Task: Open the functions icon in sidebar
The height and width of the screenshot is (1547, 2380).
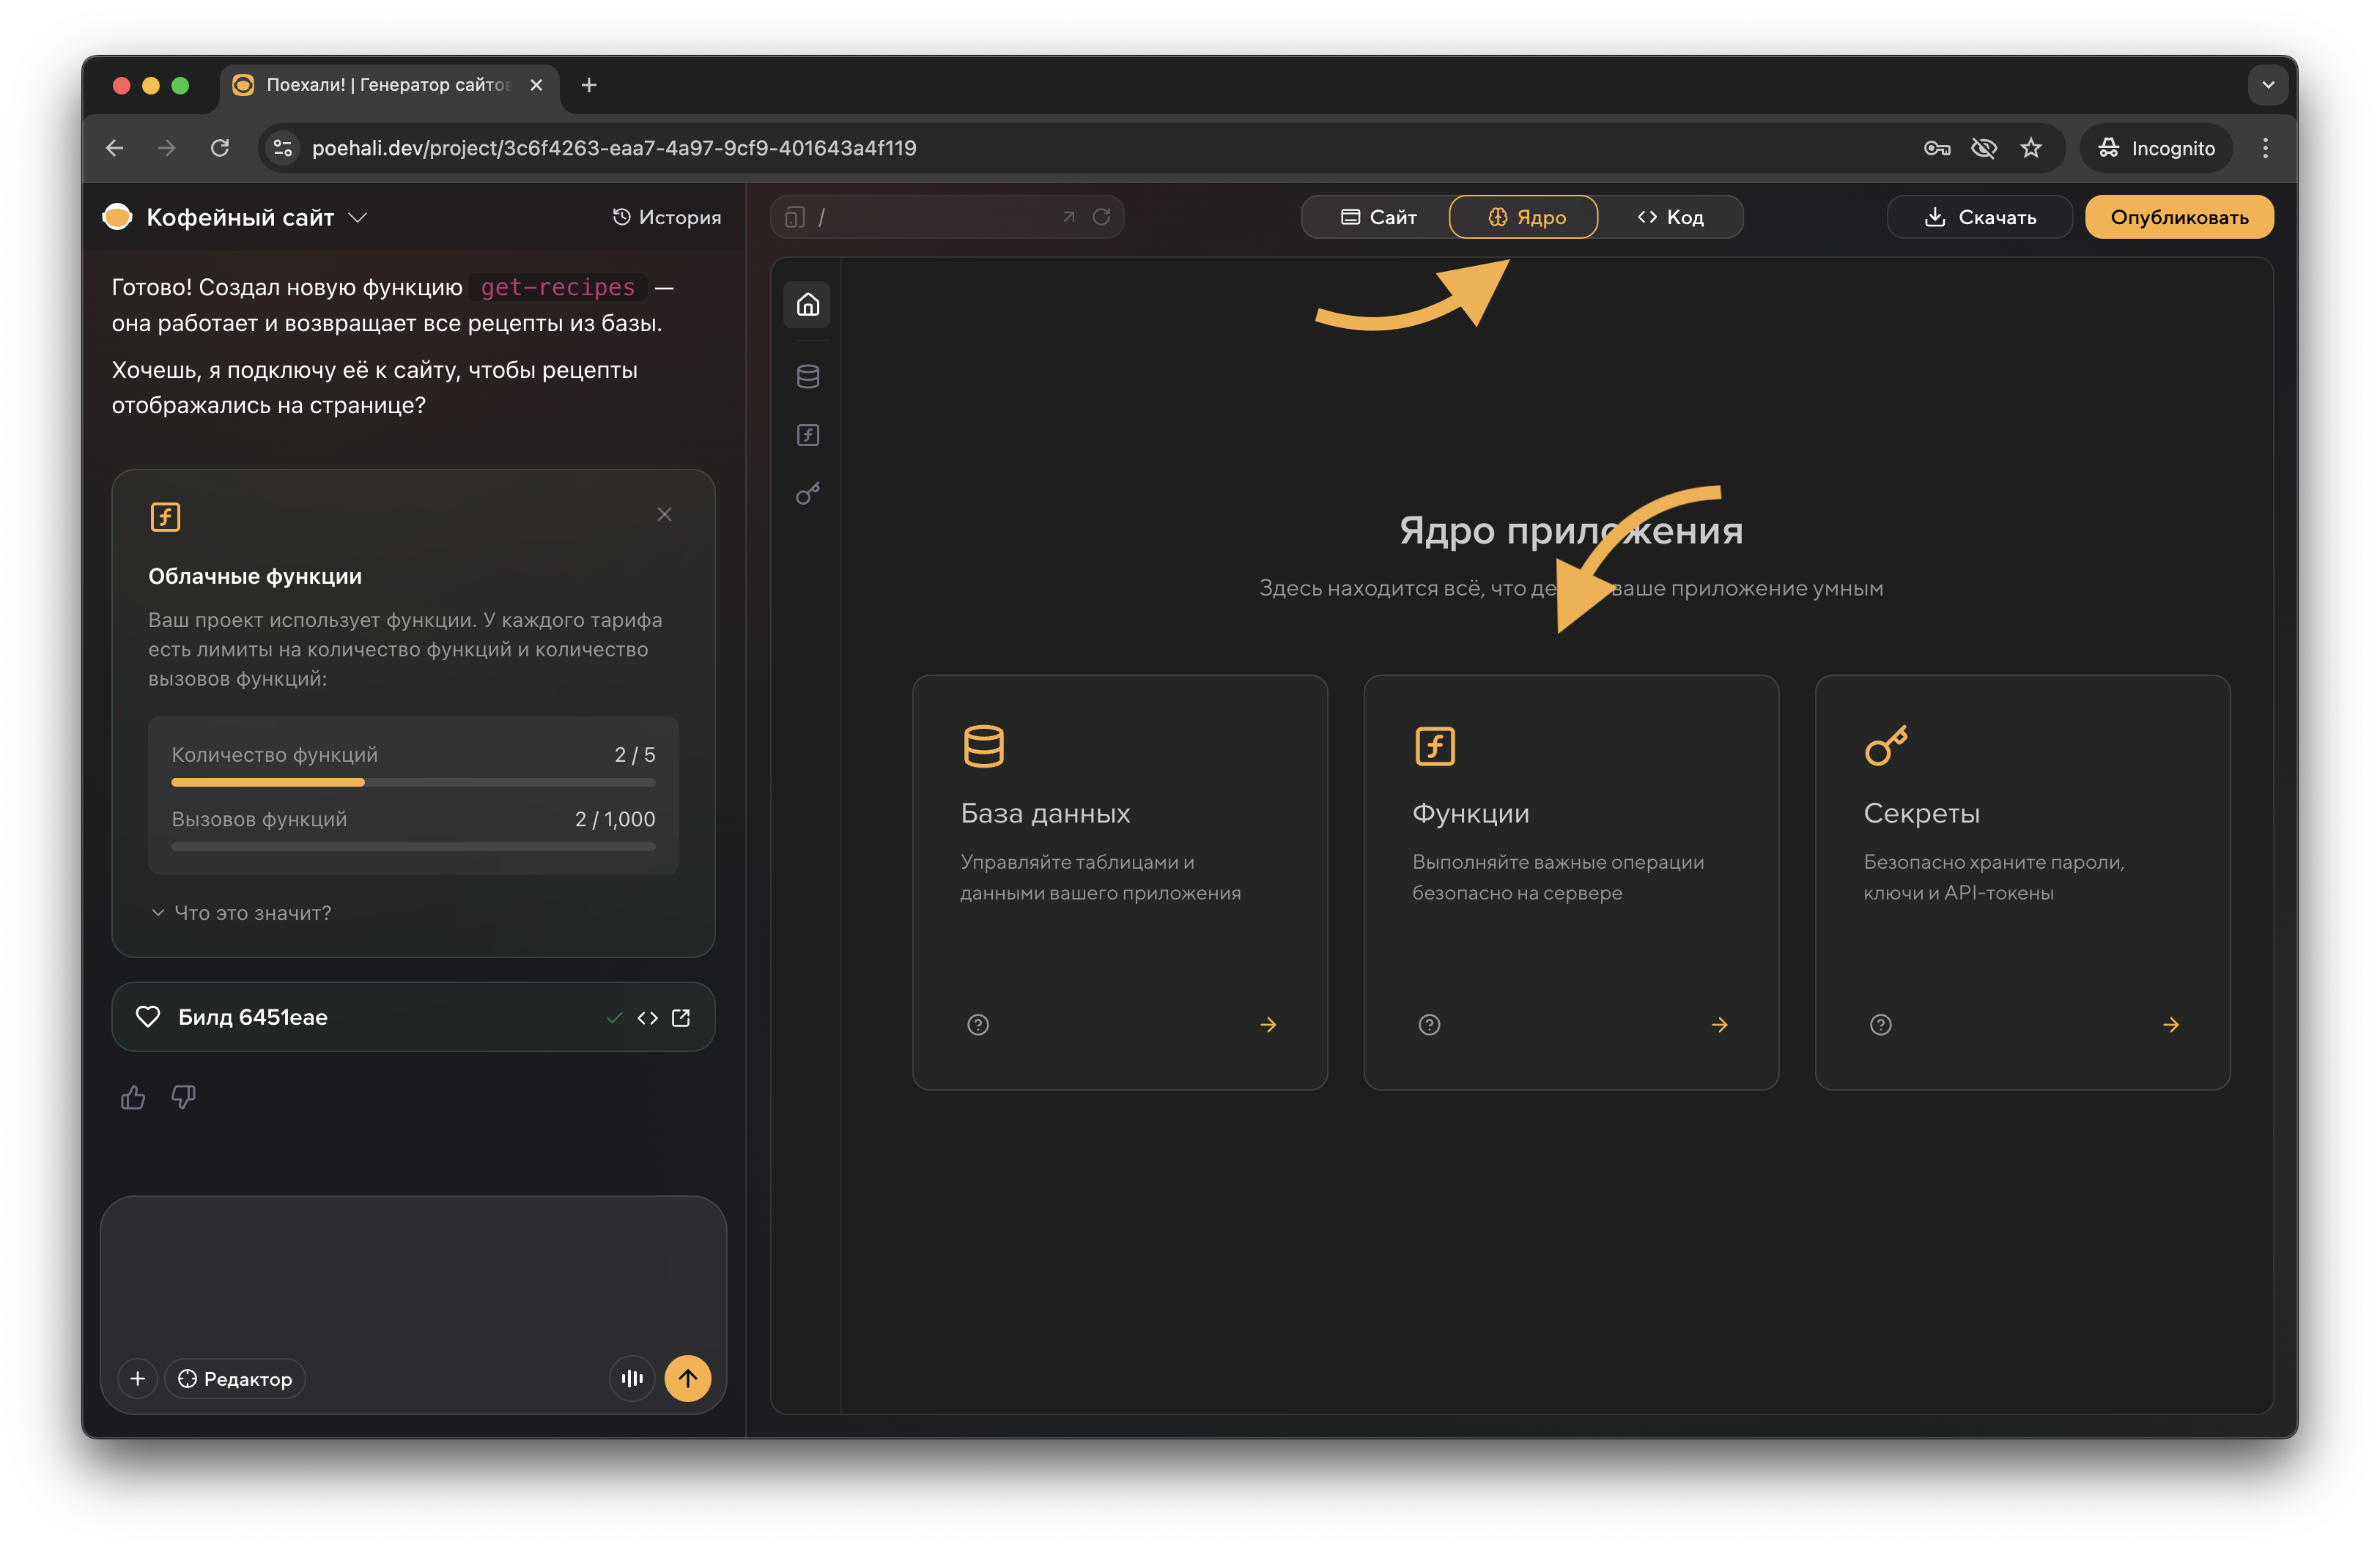Action: 808,434
